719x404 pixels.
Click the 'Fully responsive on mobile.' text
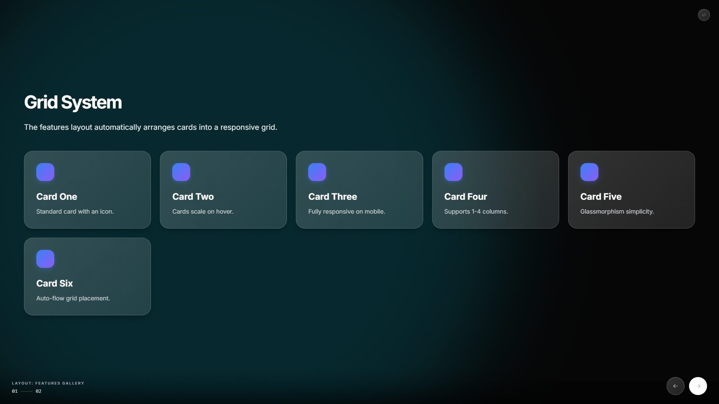[x=346, y=211]
